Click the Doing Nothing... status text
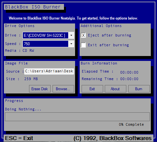157x142 pixels. 23,109
